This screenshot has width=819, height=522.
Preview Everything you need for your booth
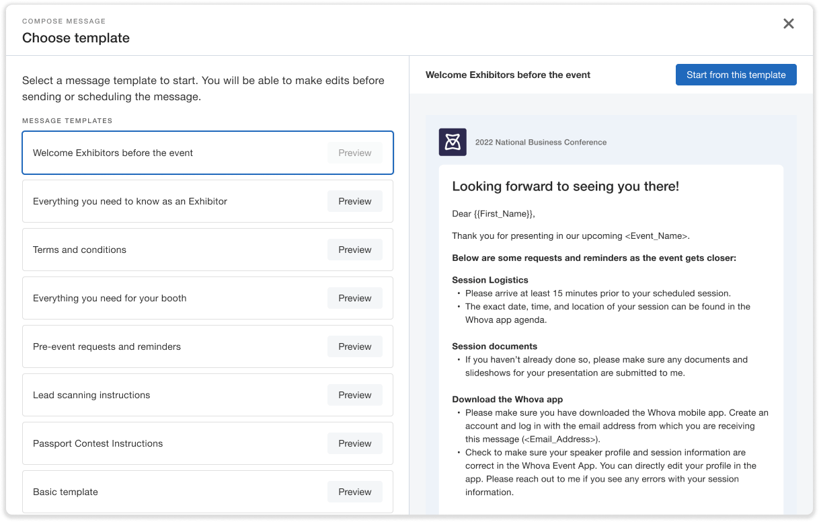[x=354, y=298]
